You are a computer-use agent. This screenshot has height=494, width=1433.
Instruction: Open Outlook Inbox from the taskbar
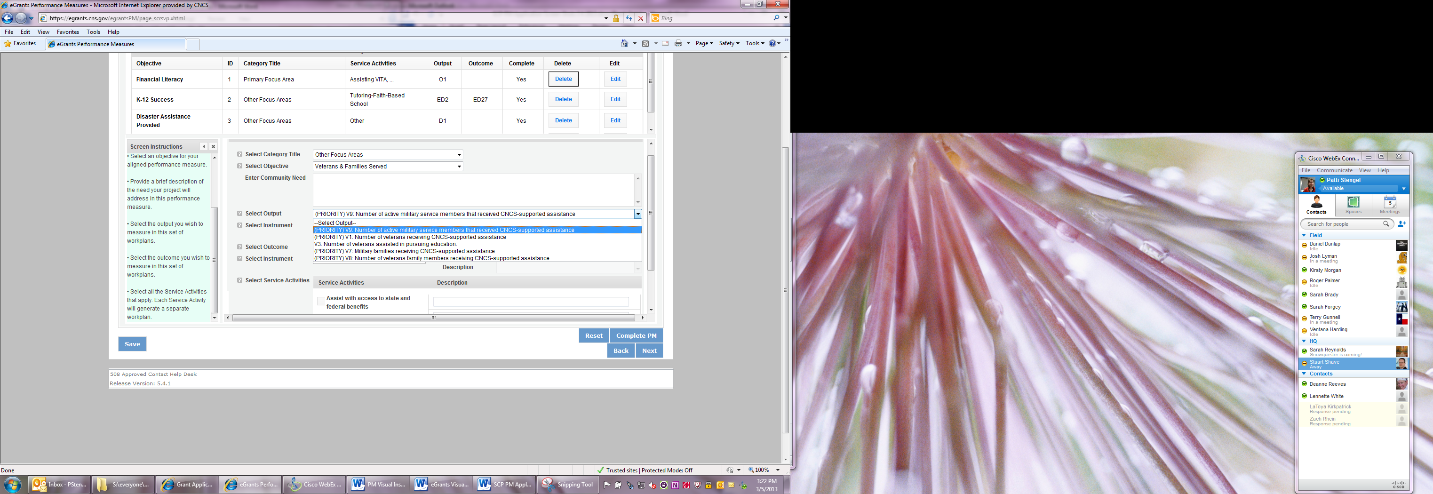[60, 485]
